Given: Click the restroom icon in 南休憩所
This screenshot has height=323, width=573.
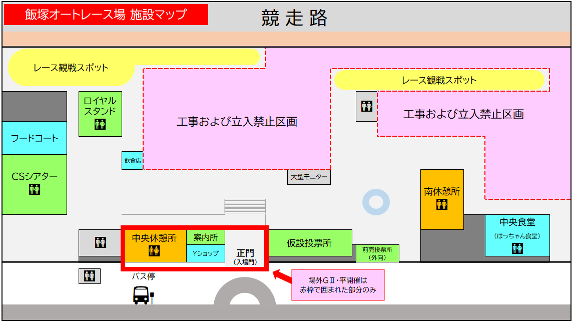Looking at the screenshot, I should point(442,204).
